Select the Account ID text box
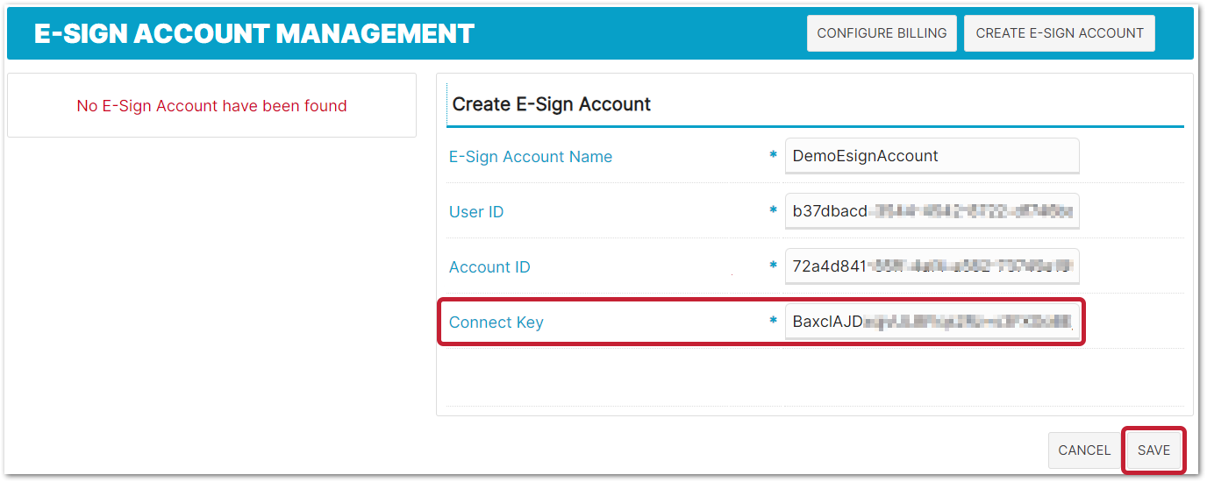Screen dimensions: 1207x482 [x=932, y=266]
